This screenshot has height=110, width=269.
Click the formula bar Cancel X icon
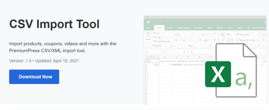click(171, 51)
